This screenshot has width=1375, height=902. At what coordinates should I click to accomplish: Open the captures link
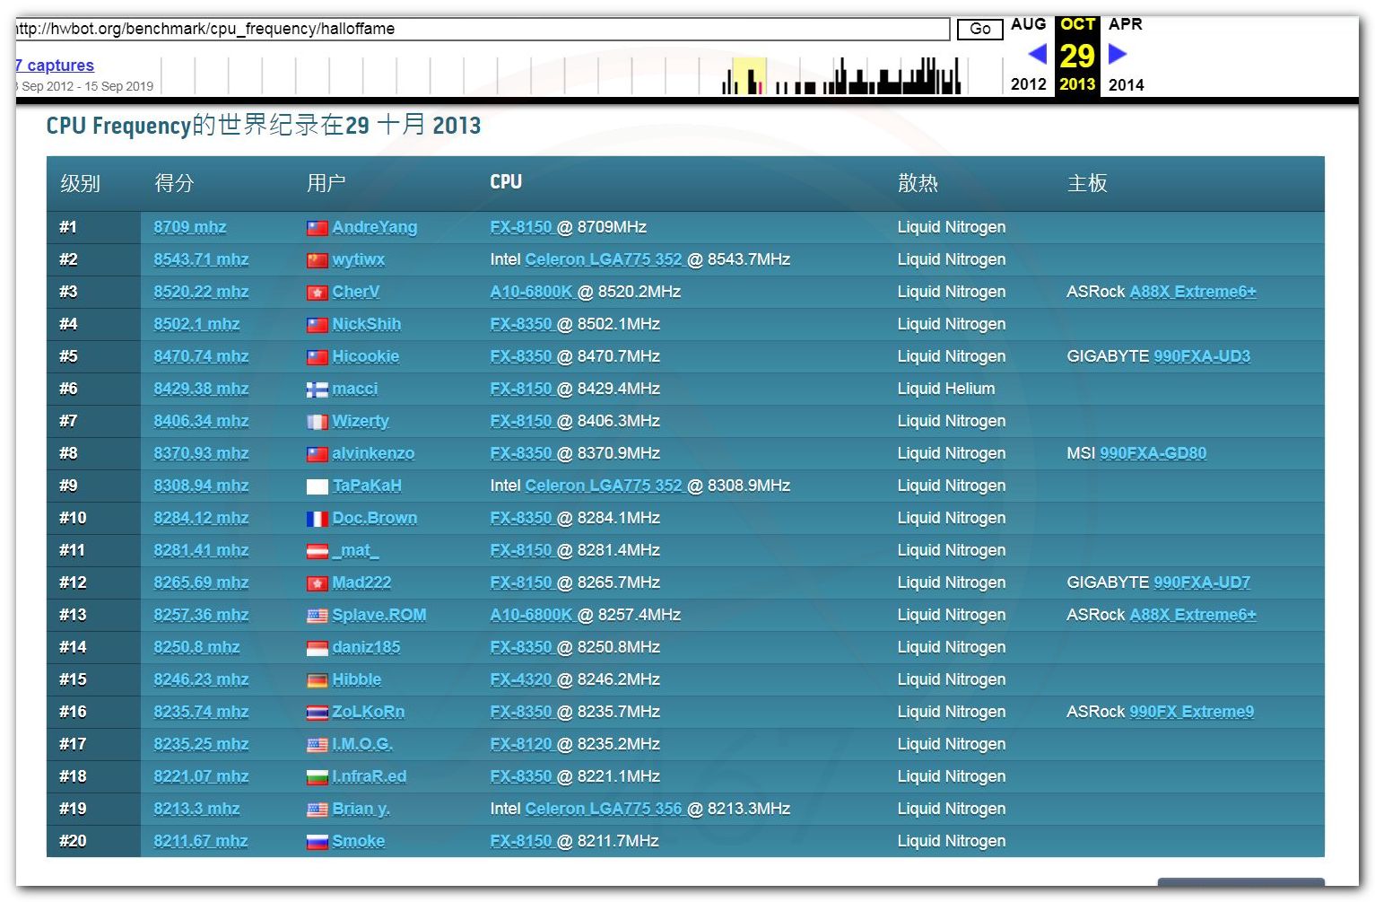coord(54,66)
